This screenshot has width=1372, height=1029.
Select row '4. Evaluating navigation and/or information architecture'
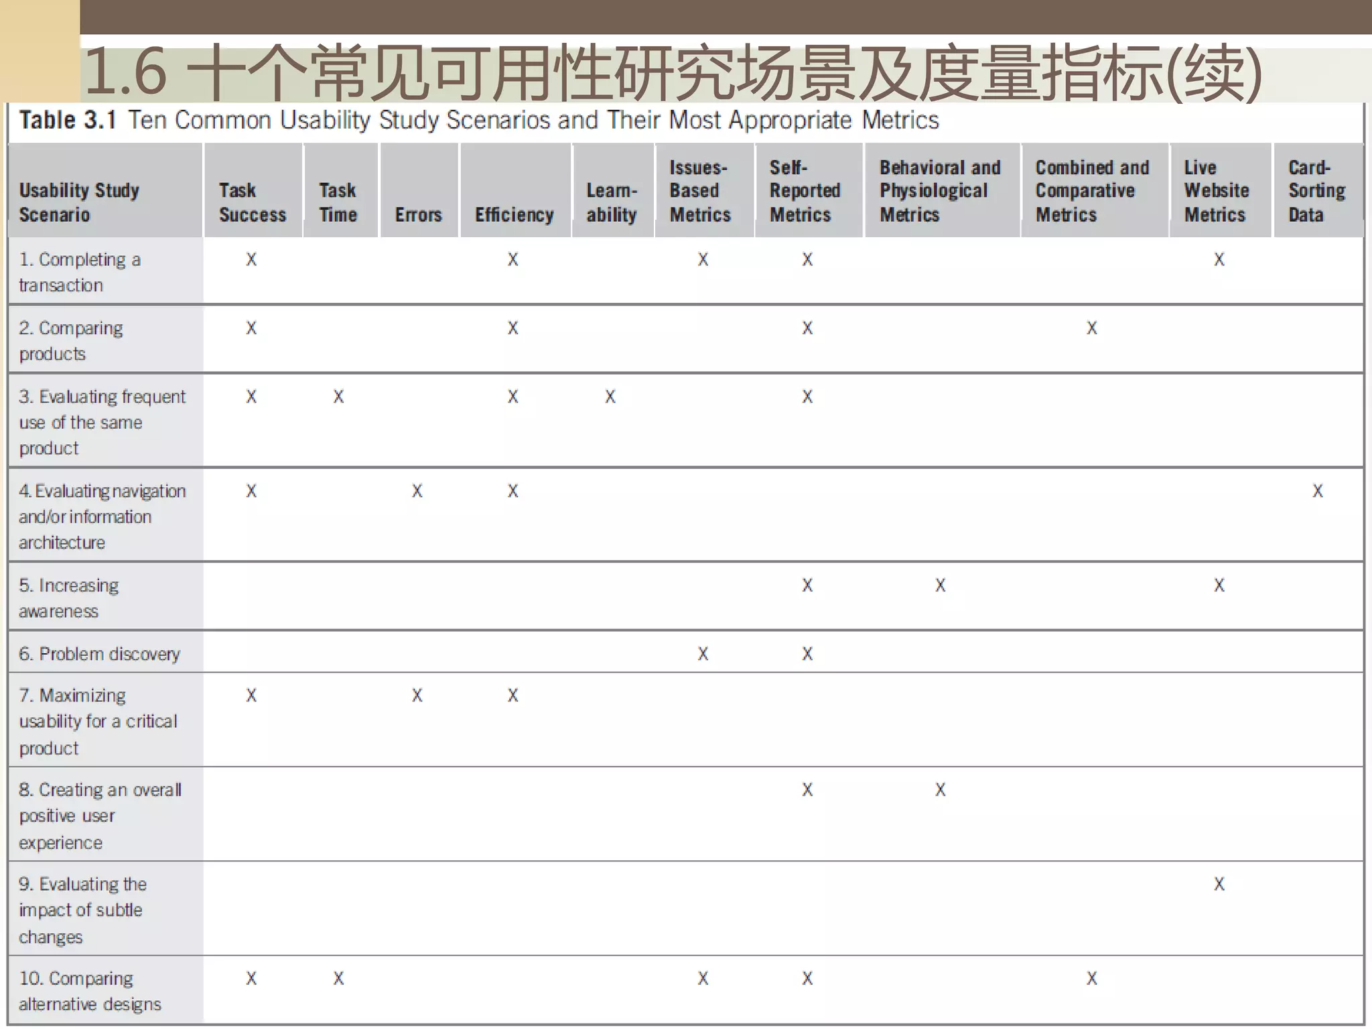(x=686, y=515)
